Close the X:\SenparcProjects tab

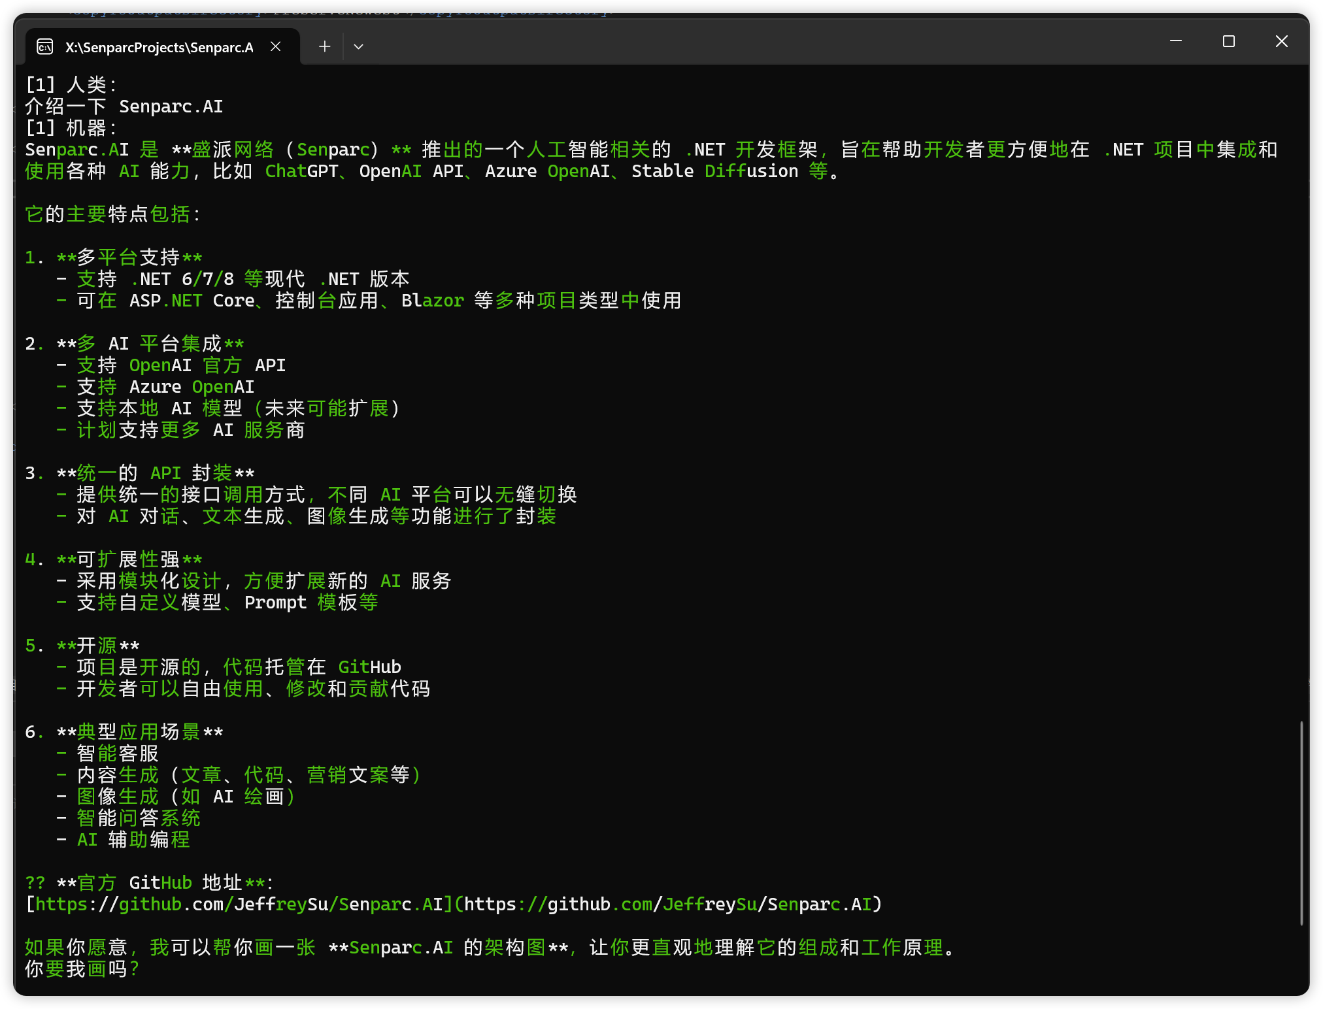[x=276, y=46]
